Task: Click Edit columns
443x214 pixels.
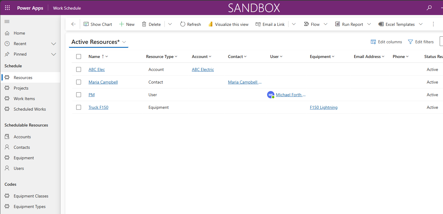Action: click(386, 42)
